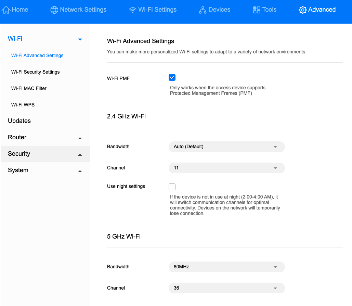The width and height of the screenshot is (352, 306).
Task: Select Wi-Fi WPS in sidebar
Action: click(x=23, y=105)
